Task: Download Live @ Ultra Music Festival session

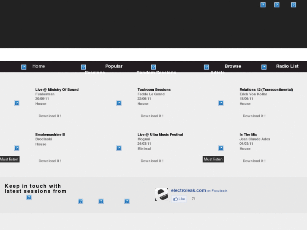Action: pyautogui.click(x=152, y=161)
